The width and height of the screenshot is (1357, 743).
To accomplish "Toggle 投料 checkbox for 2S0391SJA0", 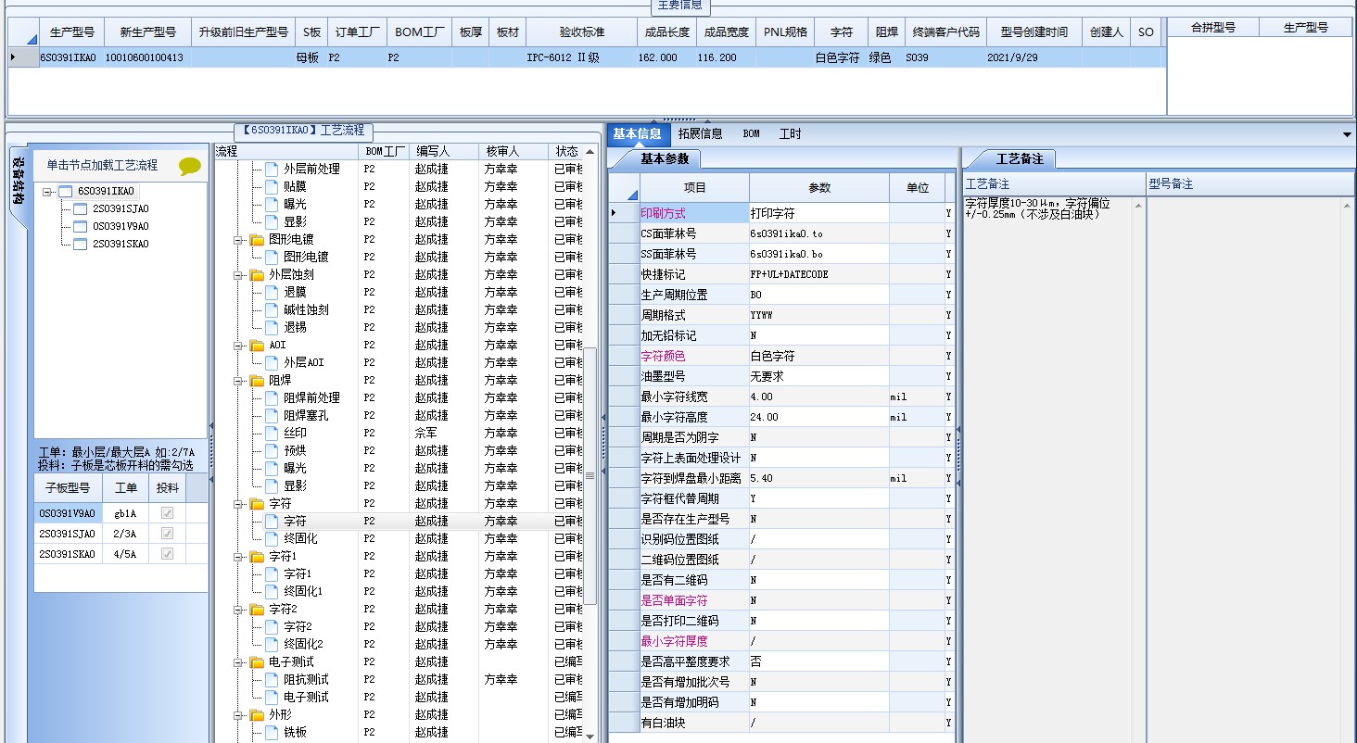I will pyautogui.click(x=167, y=534).
